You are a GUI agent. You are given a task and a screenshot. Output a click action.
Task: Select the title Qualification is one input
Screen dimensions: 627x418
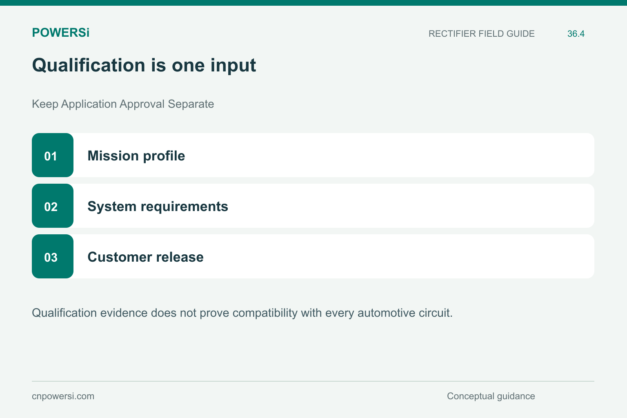pyautogui.click(x=144, y=65)
